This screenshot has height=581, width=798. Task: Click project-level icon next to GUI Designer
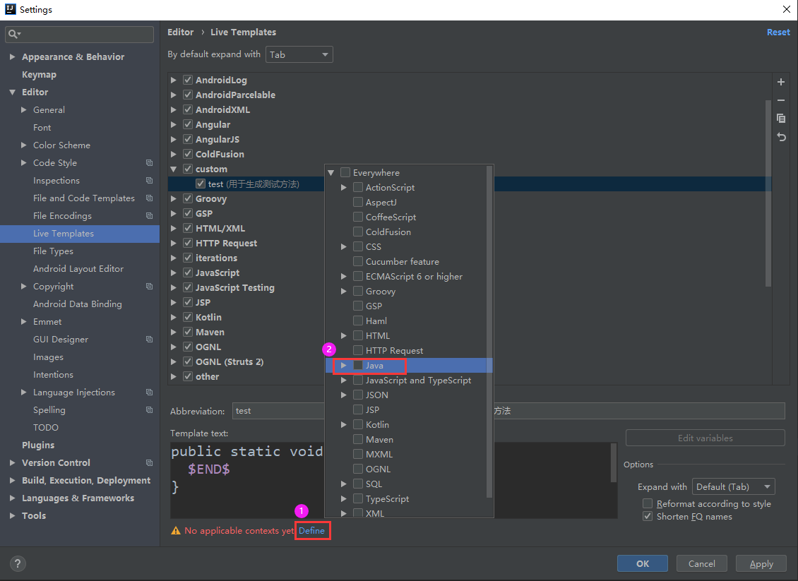click(x=149, y=340)
